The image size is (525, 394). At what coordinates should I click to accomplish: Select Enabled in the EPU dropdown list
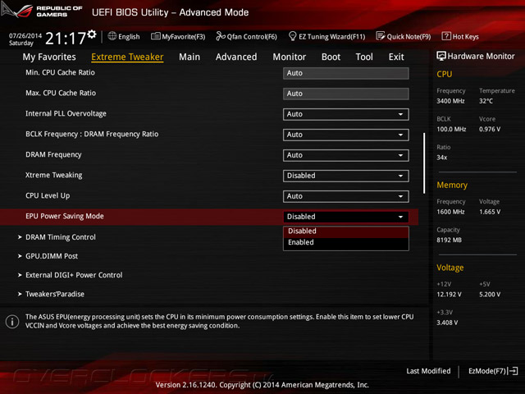coord(346,243)
